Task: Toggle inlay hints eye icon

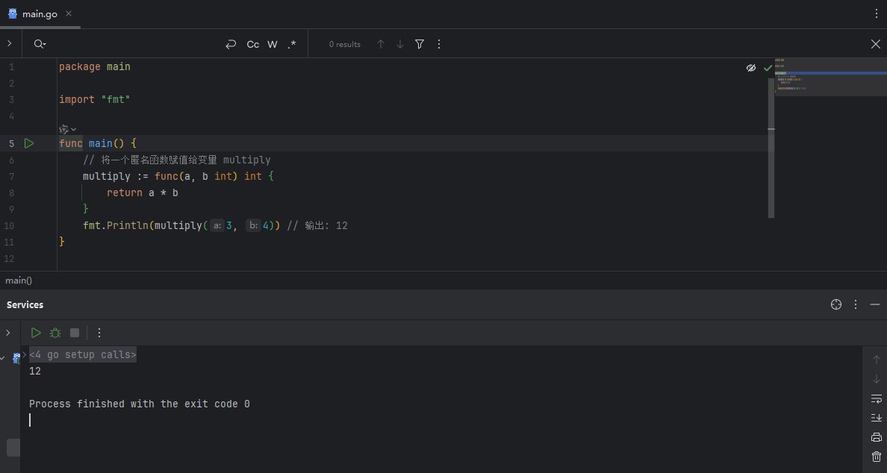Action: coord(751,68)
